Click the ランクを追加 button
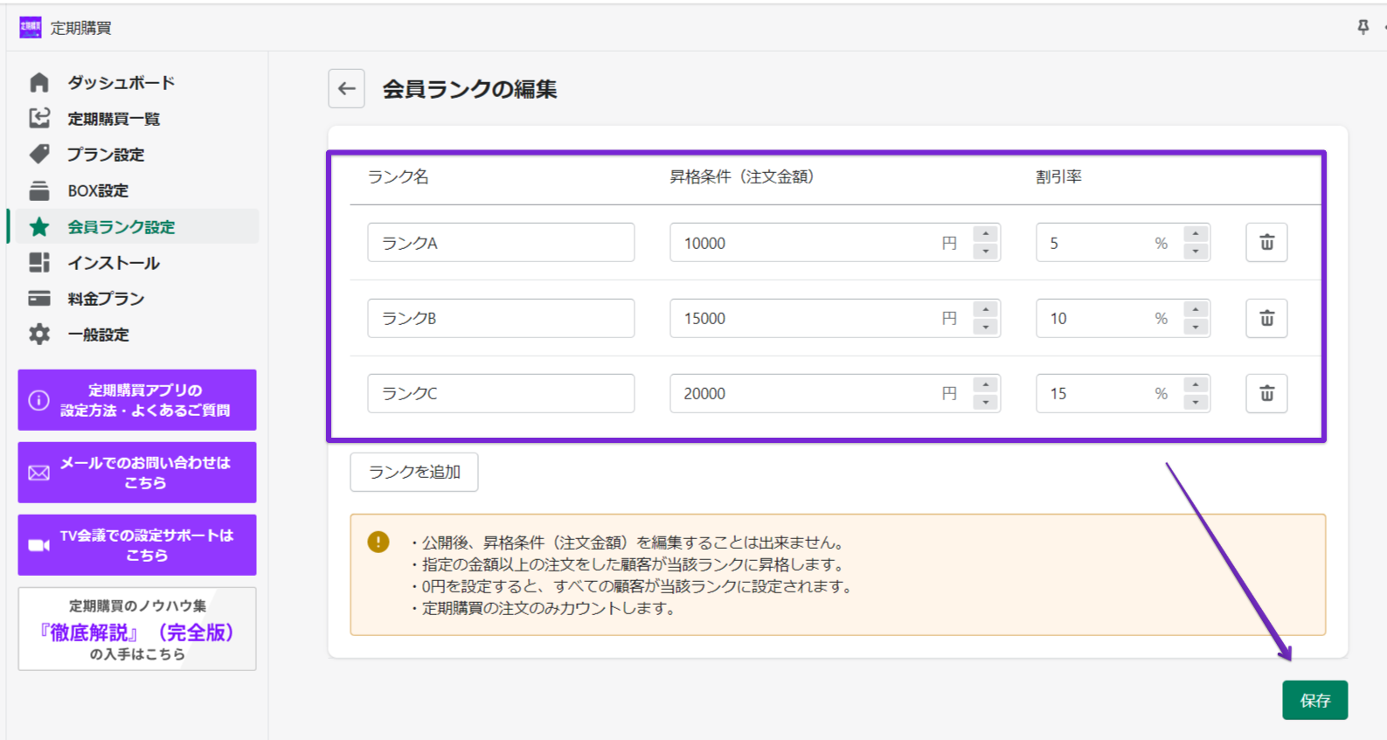This screenshot has height=740, width=1387. 413,472
